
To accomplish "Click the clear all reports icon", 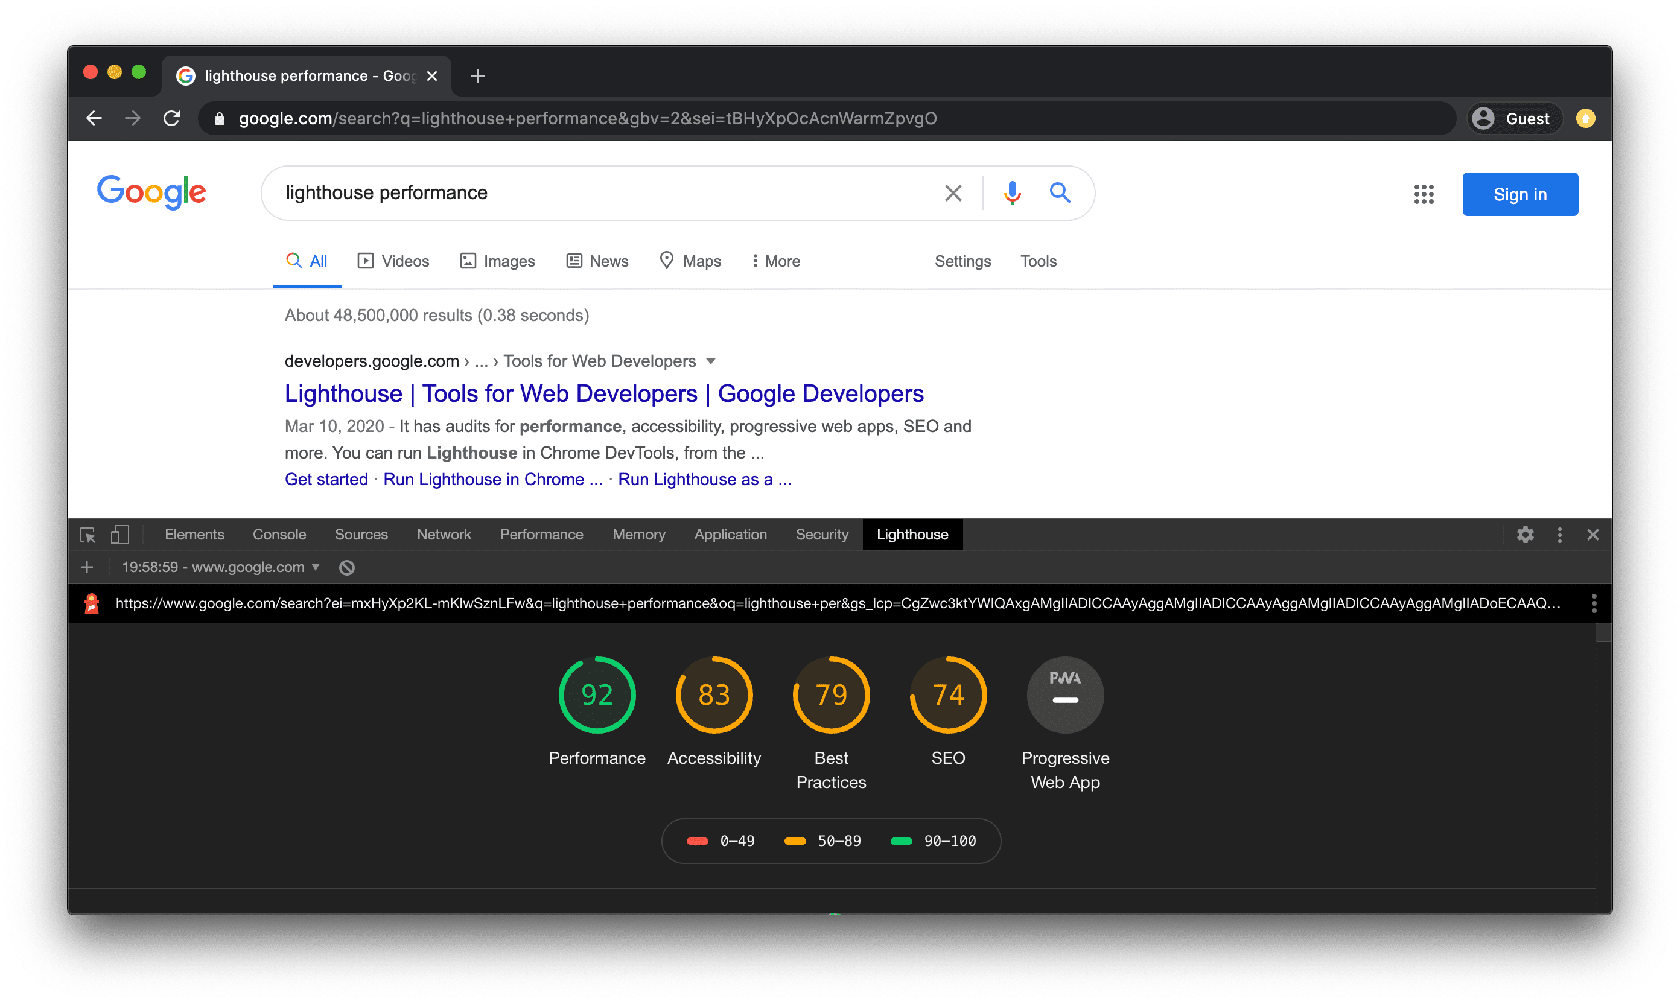I will (x=347, y=568).
